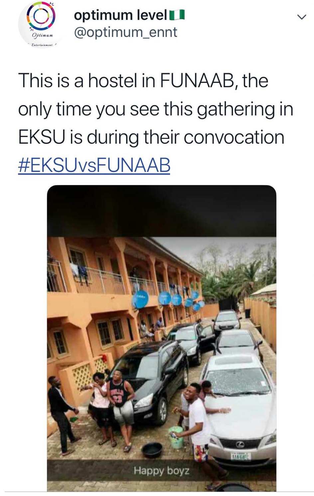Viewport: 314px width, 496px height.
Task: Visit the @optimum_ennt handle link
Action: pyautogui.click(x=125, y=32)
